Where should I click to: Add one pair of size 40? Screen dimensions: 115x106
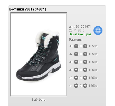tap(85, 78)
